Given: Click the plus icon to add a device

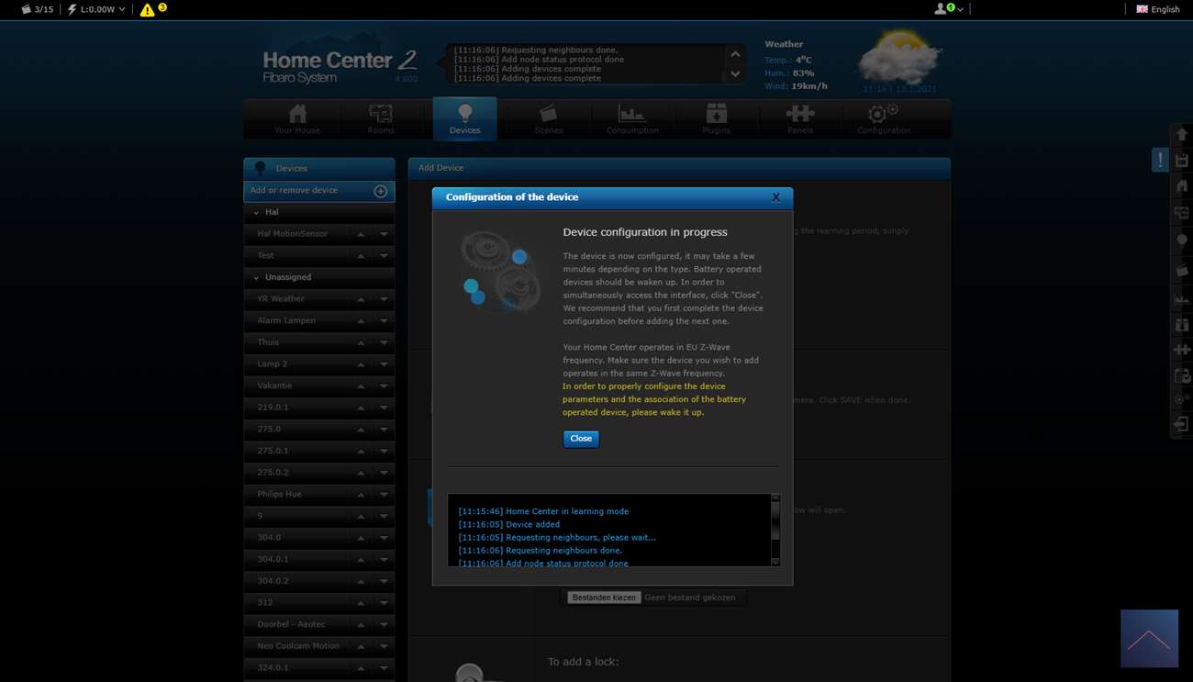Looking at the screenshot, I should pyautogui.click(x=380, y=191).
